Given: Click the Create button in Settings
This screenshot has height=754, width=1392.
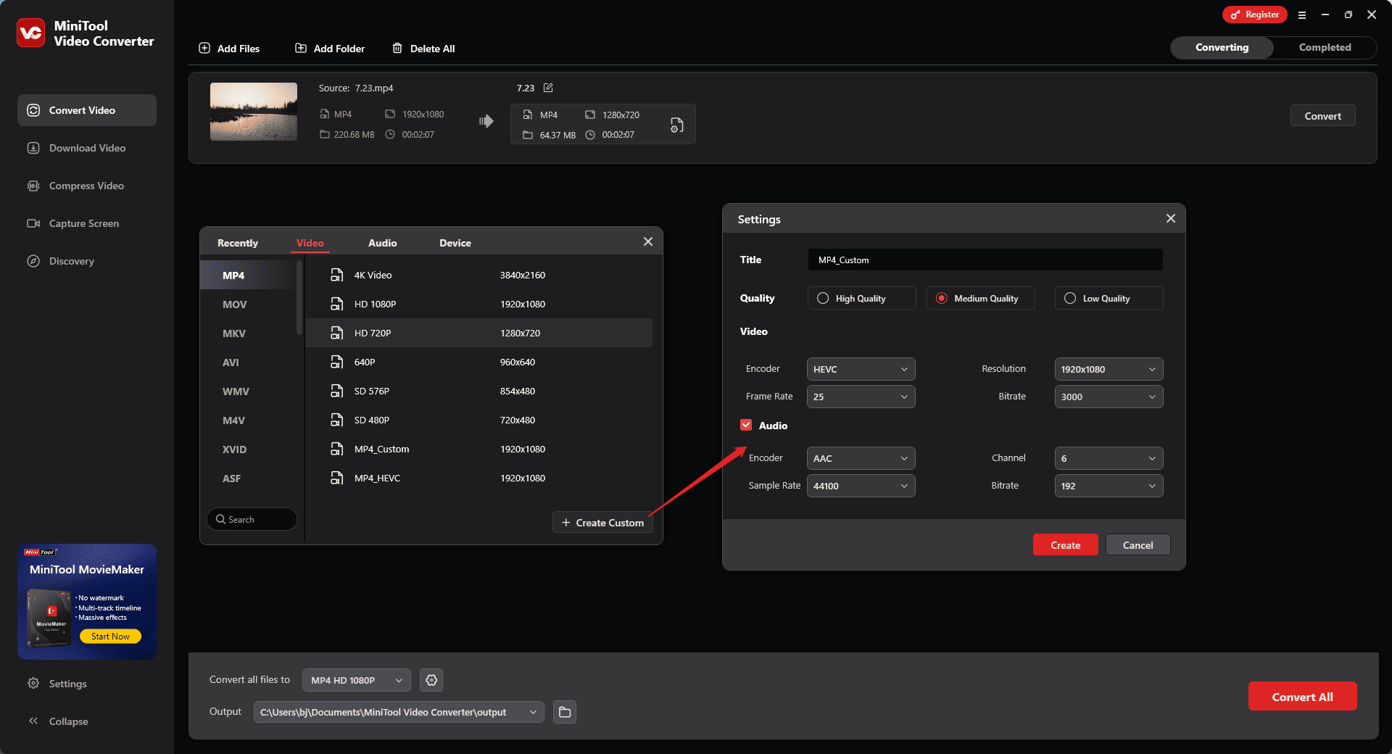Looking at the screenshot, I should tap(1066, 545).
